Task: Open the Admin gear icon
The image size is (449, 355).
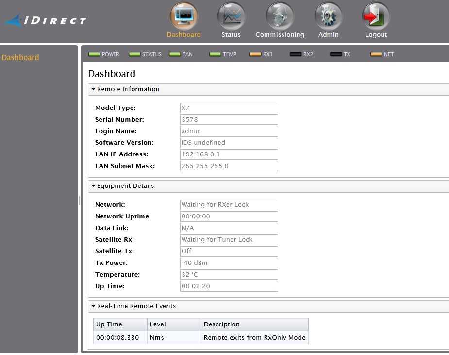Action: tap(329, 16)
